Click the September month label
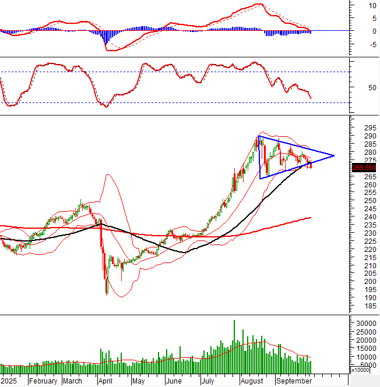This screenshot has height=387, width=380. [292, 381]
